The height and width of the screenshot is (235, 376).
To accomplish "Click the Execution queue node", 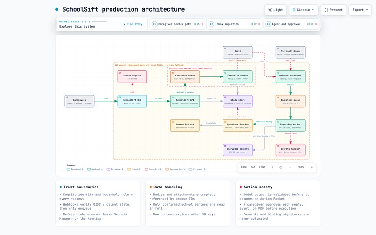I will pyautogui.click(x=185, y=77).
